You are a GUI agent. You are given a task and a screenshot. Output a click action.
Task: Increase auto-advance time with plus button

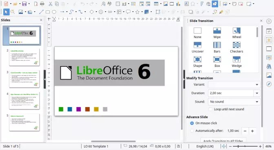(x=252, y=131)
